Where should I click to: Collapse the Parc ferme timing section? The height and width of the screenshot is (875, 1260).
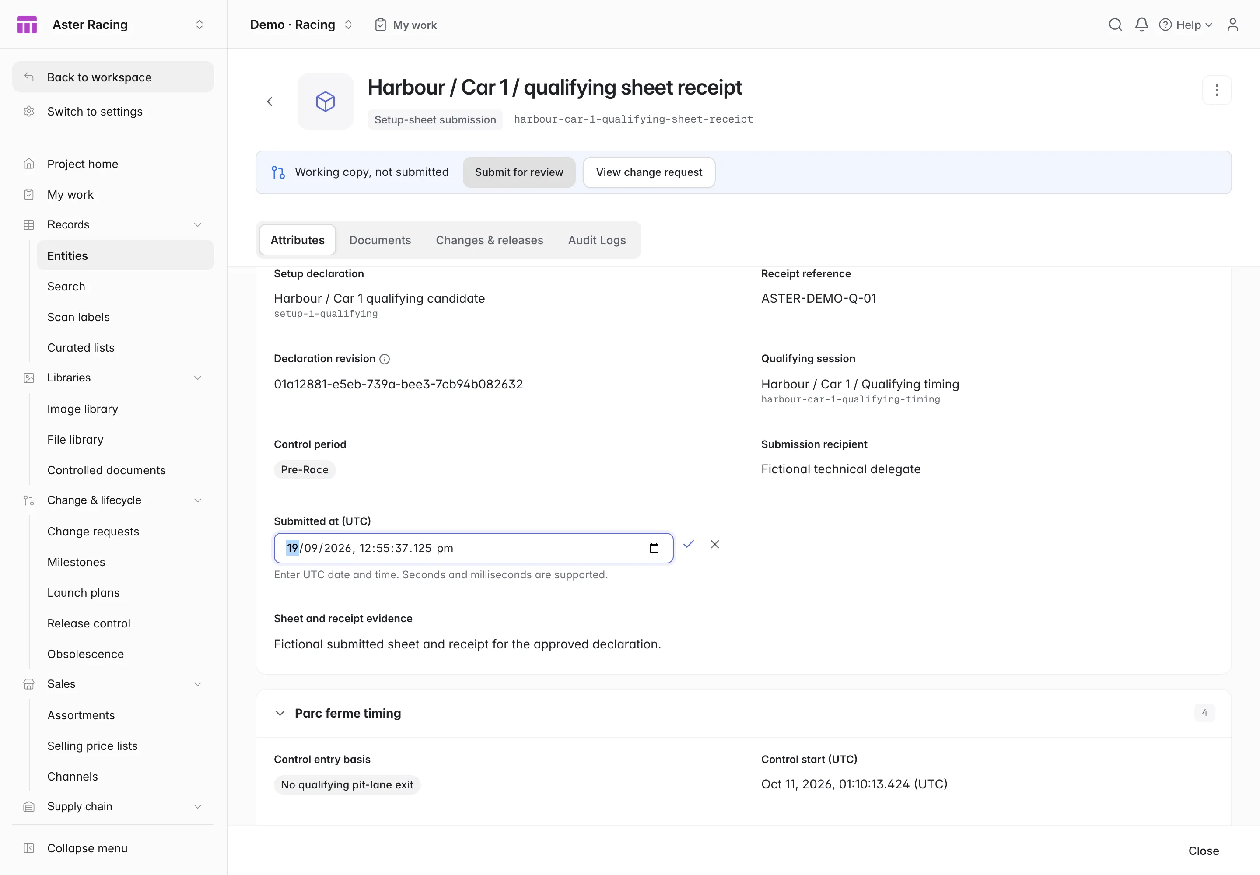pos(280,713)
